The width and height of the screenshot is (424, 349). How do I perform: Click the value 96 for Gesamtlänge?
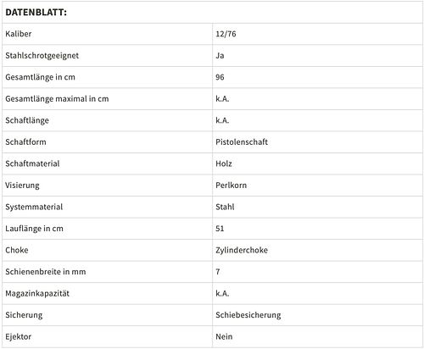pyautogui.click(x=220, y=77)
